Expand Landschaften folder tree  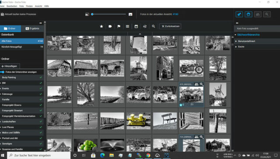tap(1, 122)
